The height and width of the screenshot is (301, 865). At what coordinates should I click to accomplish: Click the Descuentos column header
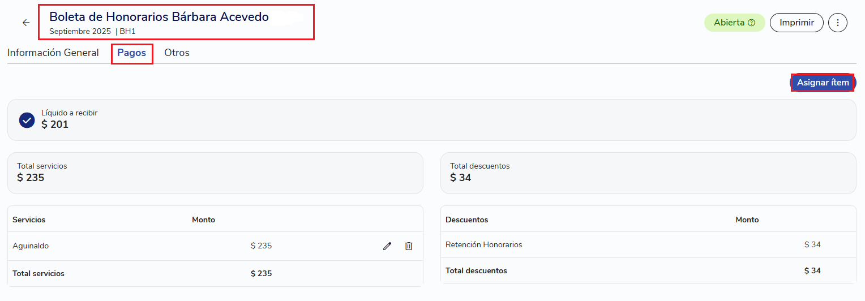tap(466, 220)
